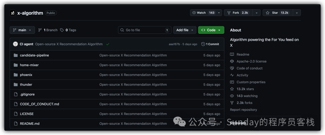The height and width of the screenshot is (135, 325).
Task: View the 0 Tags link
Action: point(68,30)
